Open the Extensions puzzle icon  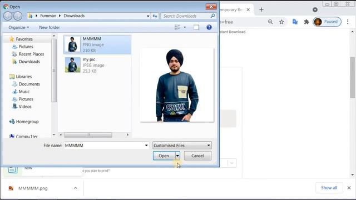306,22
